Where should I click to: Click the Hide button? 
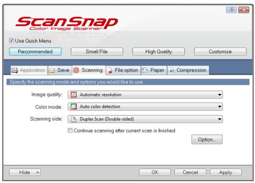(25, 172)
